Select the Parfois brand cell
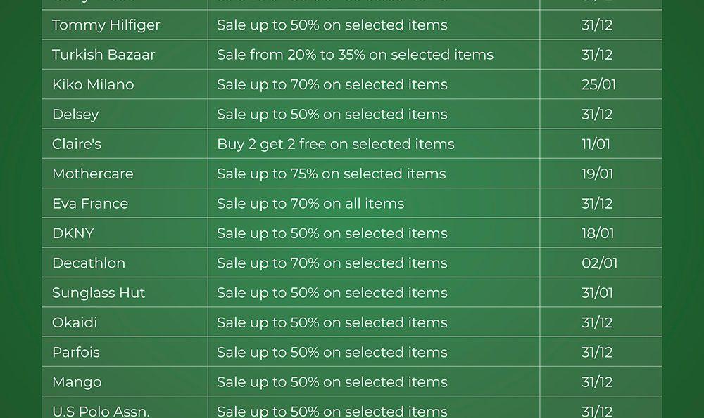 pos(76,353)
